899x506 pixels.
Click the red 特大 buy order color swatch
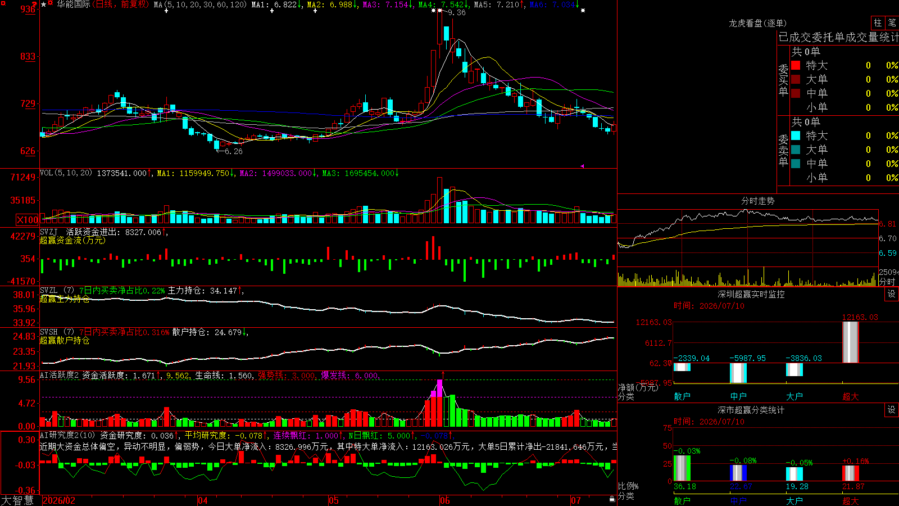click(796, 65)
